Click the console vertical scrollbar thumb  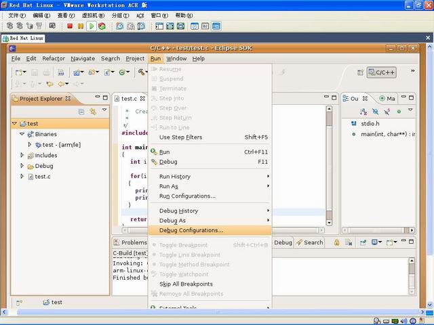tap(412, 269)
